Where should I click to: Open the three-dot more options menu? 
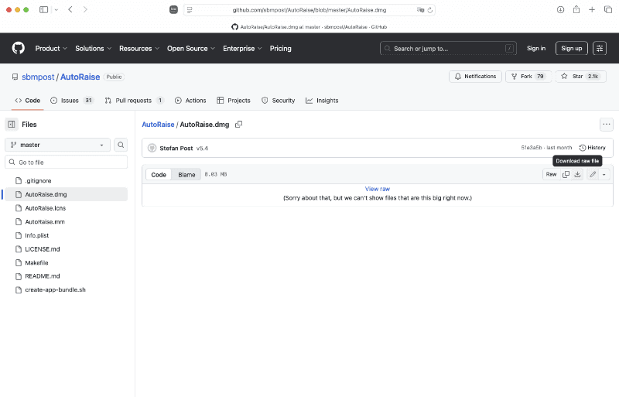607,125
